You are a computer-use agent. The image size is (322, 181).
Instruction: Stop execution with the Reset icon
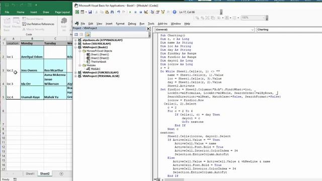pos(140,12)
